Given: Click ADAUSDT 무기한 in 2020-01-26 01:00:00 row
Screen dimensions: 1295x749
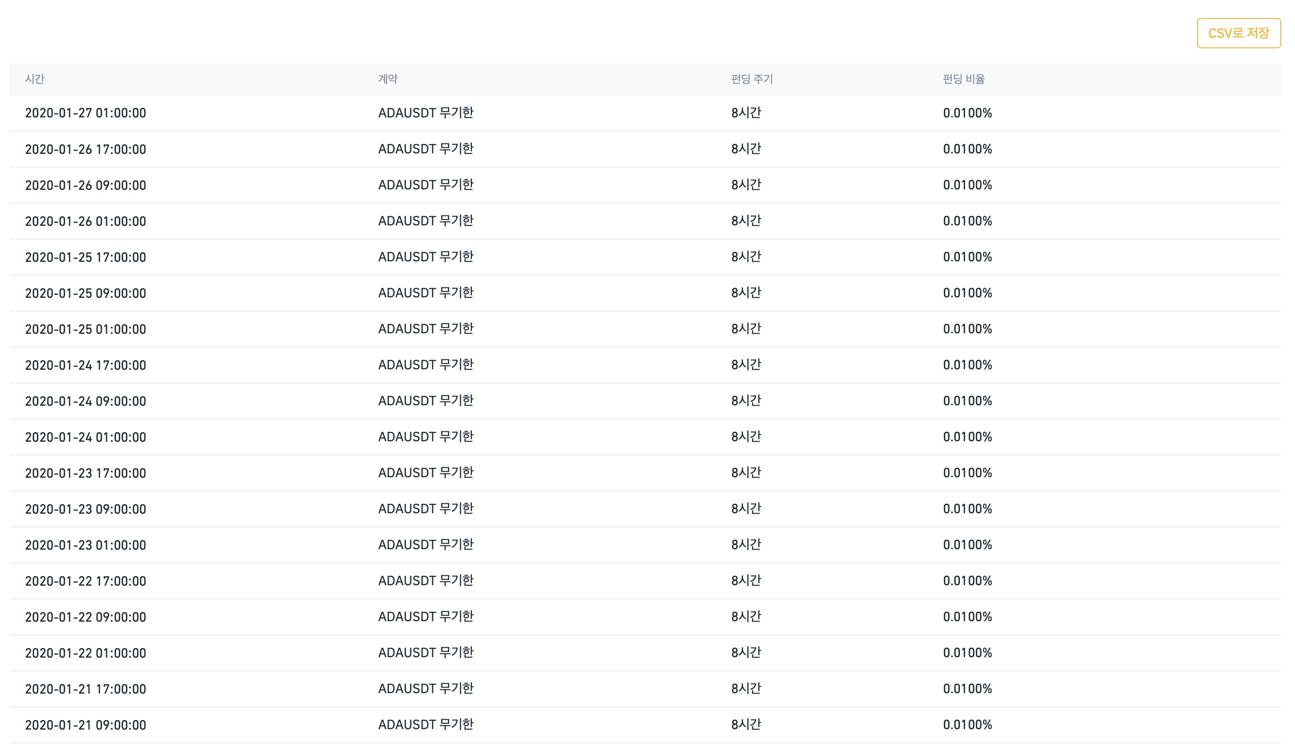Looking at the screenshot, I should coord(426,221).
